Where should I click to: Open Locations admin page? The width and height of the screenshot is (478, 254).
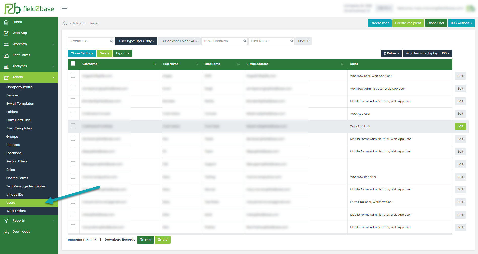[x=14, y=153]
